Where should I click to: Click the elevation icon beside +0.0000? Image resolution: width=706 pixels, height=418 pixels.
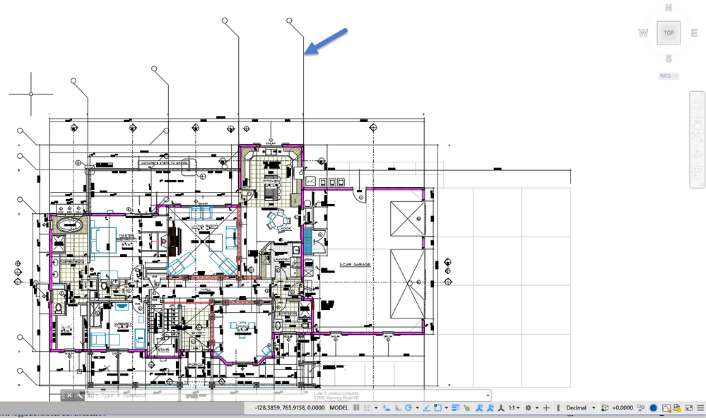pos(605,407)
